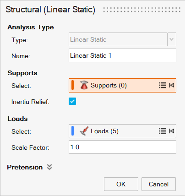Screen dimensions: 185x196
Task: Open the Supports list icon
Action: (163, 85)
